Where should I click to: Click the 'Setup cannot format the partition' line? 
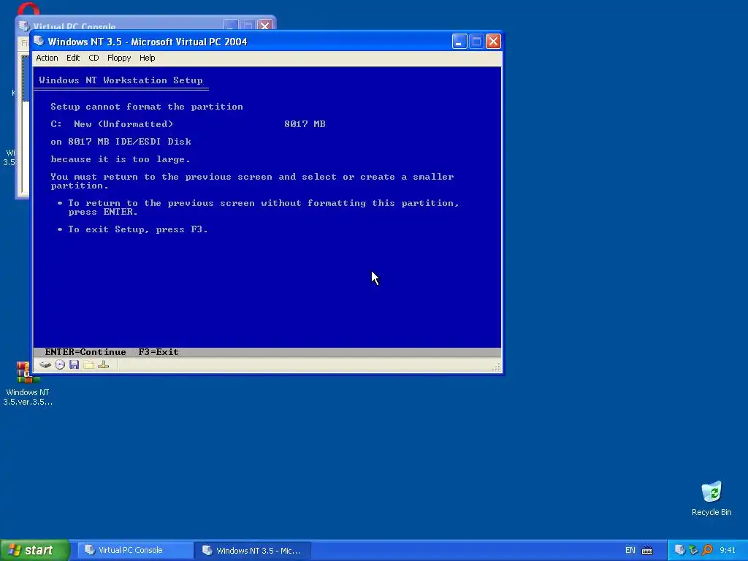click(x=147, y=107)
